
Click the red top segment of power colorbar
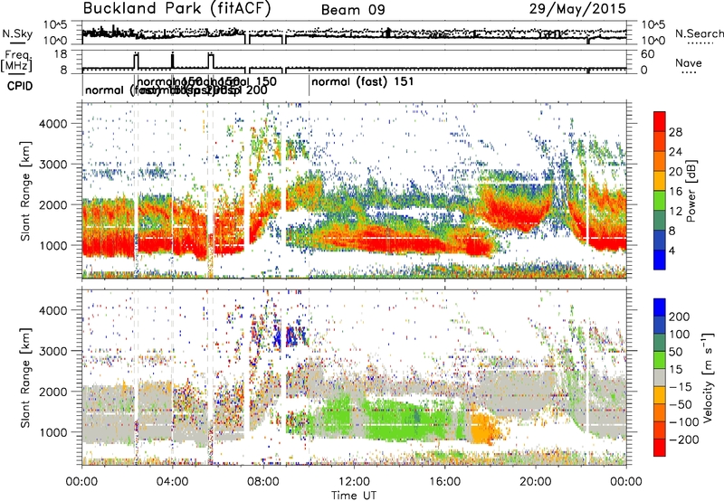660,121
